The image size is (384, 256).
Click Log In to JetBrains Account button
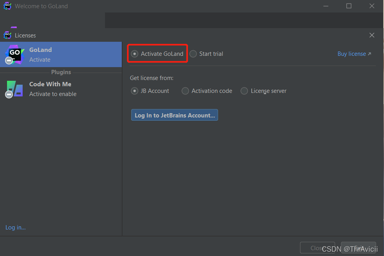(x=174, y=115)
